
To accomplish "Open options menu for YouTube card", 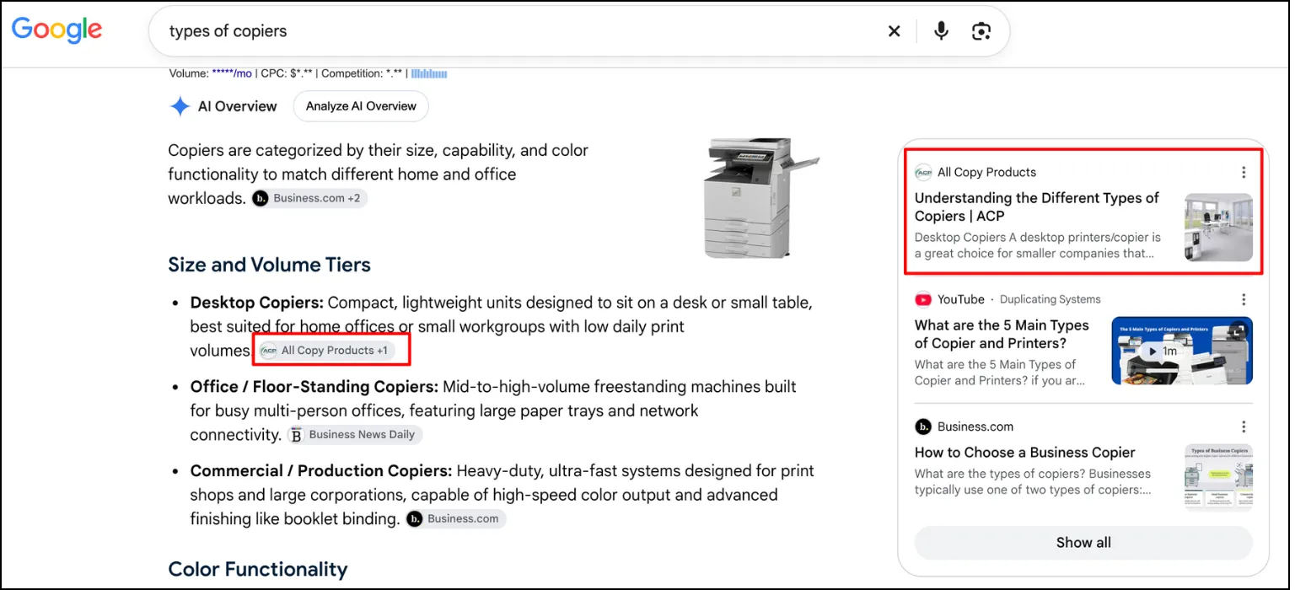I will coord(1243,299).
